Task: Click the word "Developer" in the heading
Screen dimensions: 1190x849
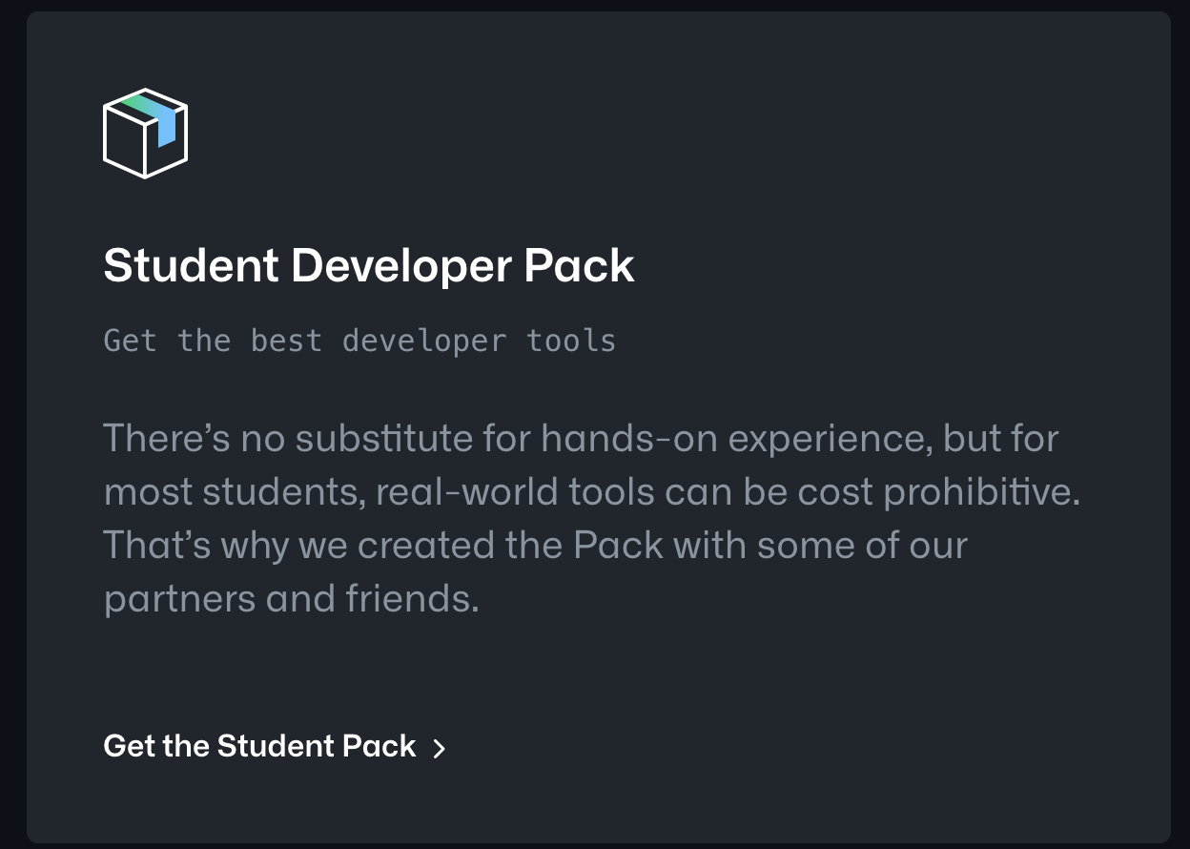Action: pos(401,265)
